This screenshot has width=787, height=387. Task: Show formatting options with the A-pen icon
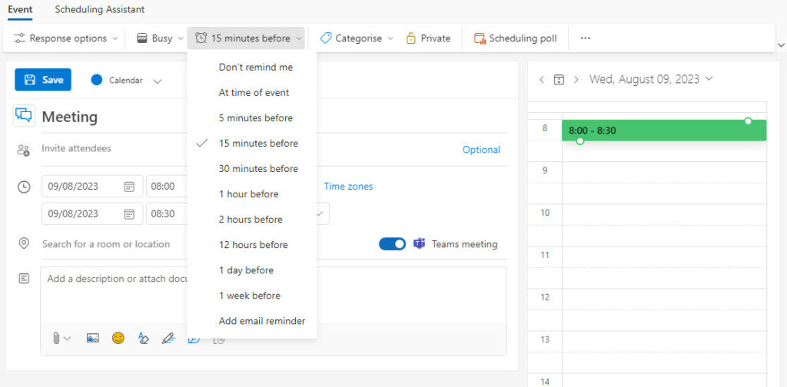click(x=144, y=339)
